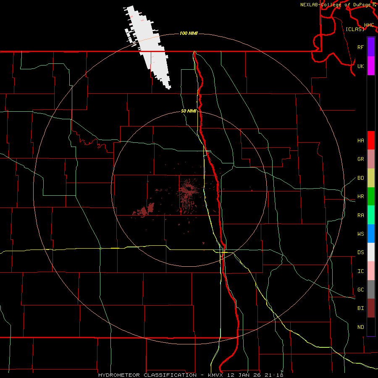Click the magenta UK color swatch
Viewport: 378px width, 378px height.
coord(371,66)
